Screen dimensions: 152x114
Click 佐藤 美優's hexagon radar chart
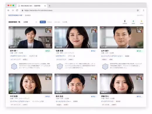(x=60, y=66)
